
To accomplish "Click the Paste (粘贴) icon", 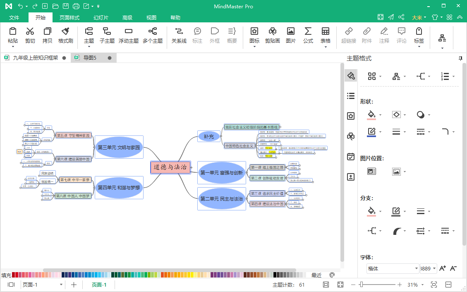I will [12, 31].
